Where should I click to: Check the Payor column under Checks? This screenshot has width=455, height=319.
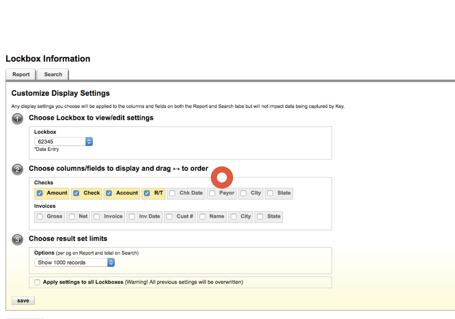point(212,193)
